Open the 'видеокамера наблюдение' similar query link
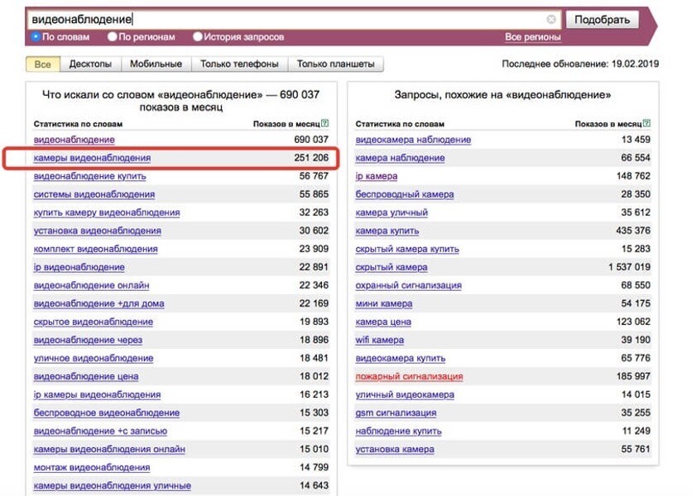This screenshot has height=496, width=692. click(414, 140)
